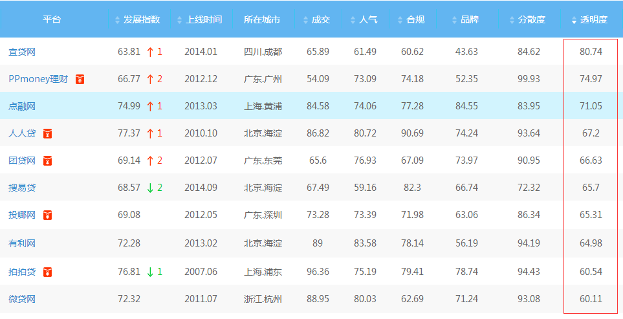Click the red envelope icon beside 人人贷

pos(48,133)
